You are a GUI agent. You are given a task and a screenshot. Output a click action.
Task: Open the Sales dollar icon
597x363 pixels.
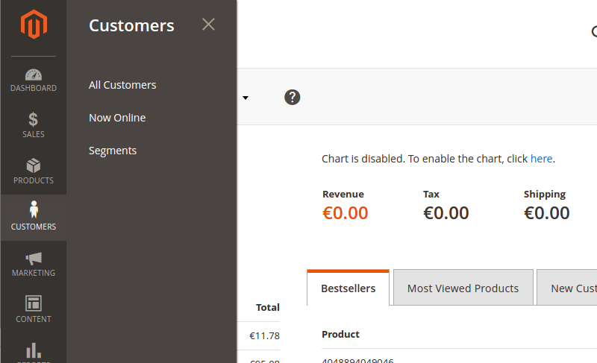[34, 119]
